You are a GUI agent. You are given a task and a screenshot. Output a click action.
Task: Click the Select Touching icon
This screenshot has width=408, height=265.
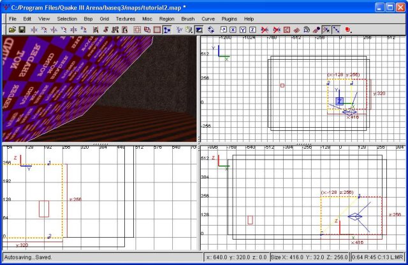[x=105, y=30]
